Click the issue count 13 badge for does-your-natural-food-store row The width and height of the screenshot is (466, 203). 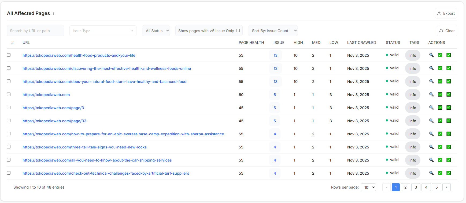click(x=275, y=82)
